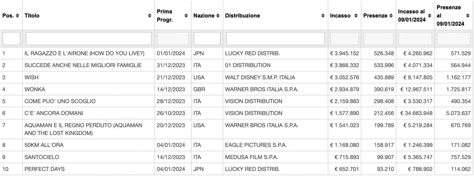Click the Titolo header label

[x=32, y=16]
